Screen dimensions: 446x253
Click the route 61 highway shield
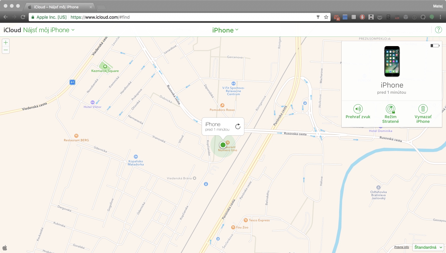point(72,82)
